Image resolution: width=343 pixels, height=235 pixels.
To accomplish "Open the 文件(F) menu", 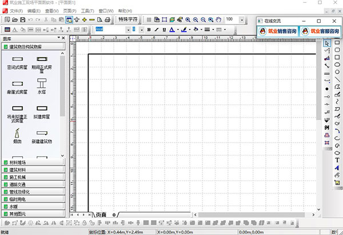I will coord(16,11).
